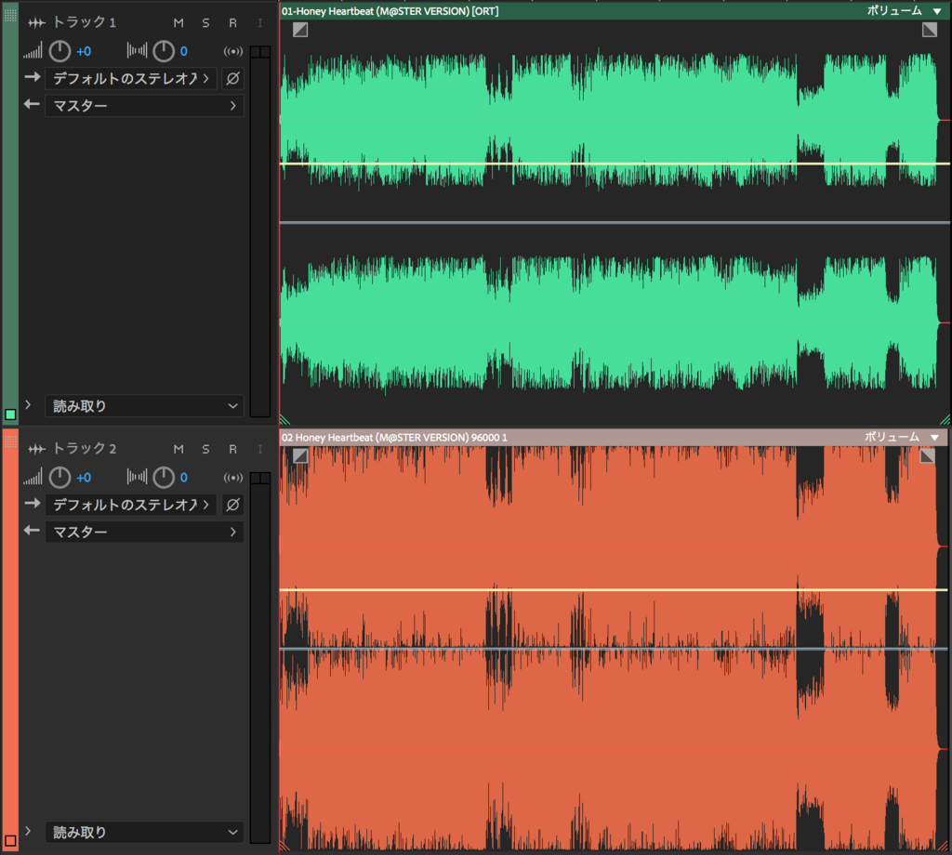
Task: Open Track 2 default stereo input dropdown
Action: (x=131, y=505)
